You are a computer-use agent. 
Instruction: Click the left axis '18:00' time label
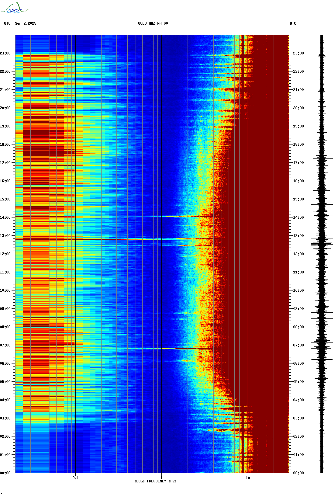pyautogui.click(x=5, y=144)
